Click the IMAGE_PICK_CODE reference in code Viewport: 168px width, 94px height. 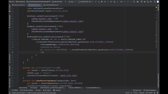(68, 75)
